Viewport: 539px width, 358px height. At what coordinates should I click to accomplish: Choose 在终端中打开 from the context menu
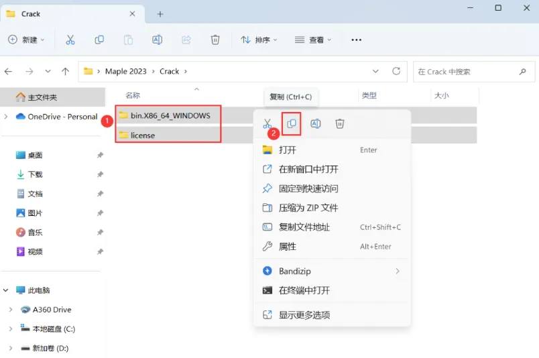tap(332, 290)
